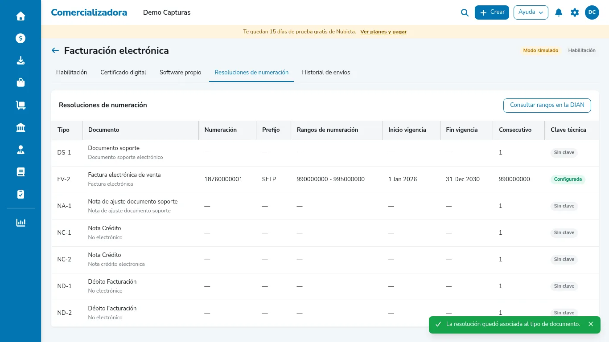609x342 pixels.
Task: Open the cart trolley sidebar icon
Action: click(21, 105)
